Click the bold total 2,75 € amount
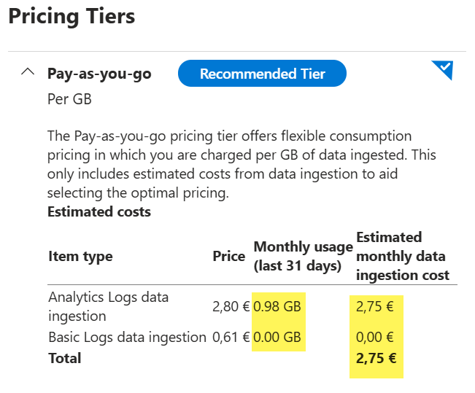Screen dimensions: 475x393 coord(376,358)
